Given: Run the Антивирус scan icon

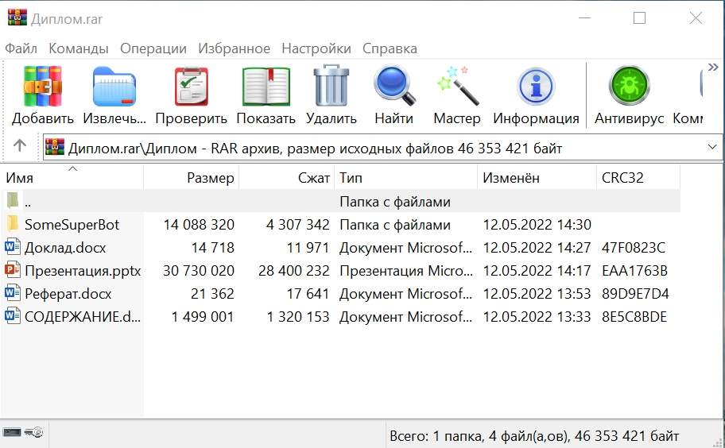Looking at the screenshot, I should pyautogui.click(x=629, y=87).
